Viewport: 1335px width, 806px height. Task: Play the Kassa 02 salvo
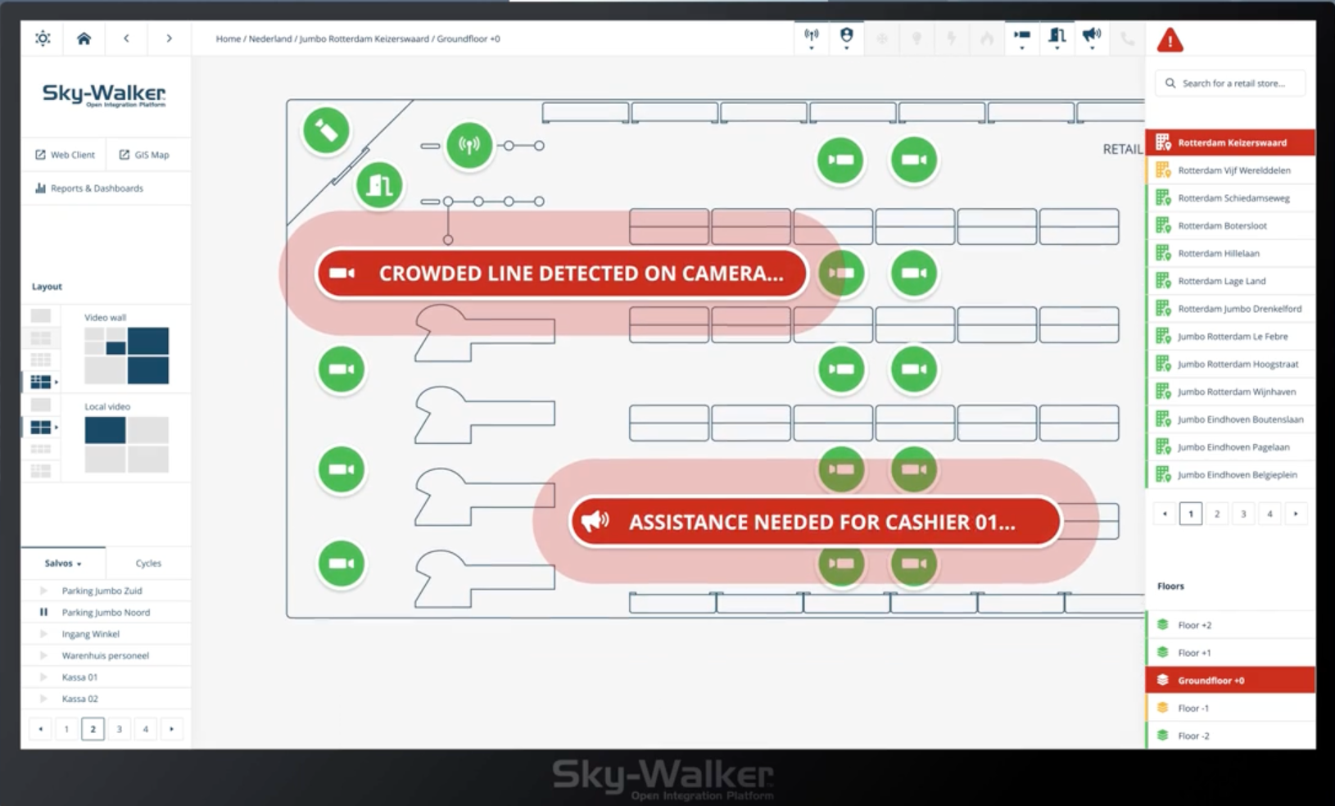(x=43, y=699)
